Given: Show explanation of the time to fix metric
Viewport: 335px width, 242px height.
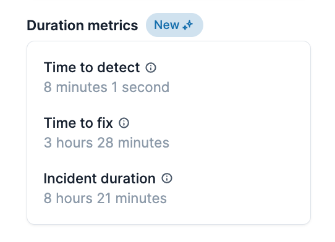Looking at the screenshot, I should pyautogui.click(x=124, y=123).
